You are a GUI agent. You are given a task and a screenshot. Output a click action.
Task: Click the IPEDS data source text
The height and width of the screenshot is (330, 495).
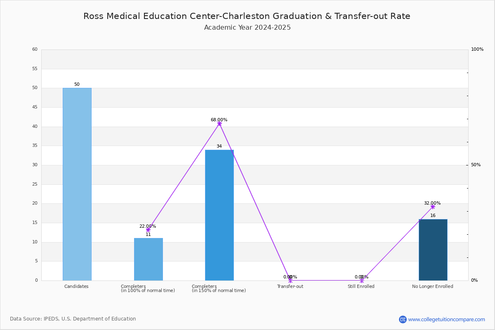click(x=73, y=319)
